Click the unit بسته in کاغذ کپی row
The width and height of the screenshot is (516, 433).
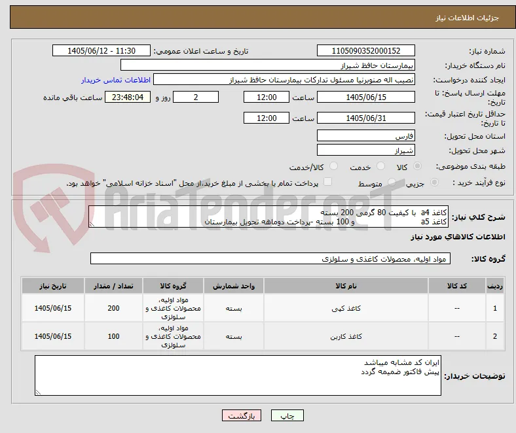point(234,308)
